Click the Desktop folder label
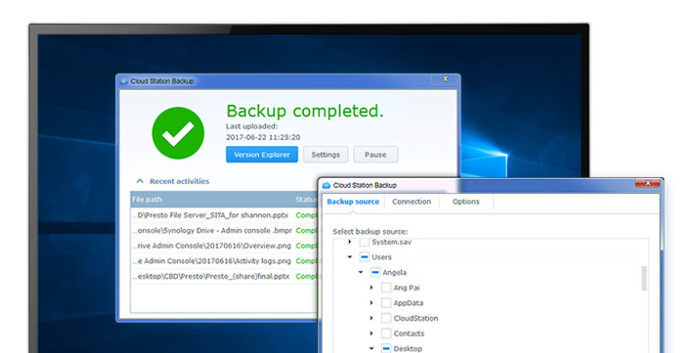This screenshot has width=686, height=353. click(x=408, y=349)
